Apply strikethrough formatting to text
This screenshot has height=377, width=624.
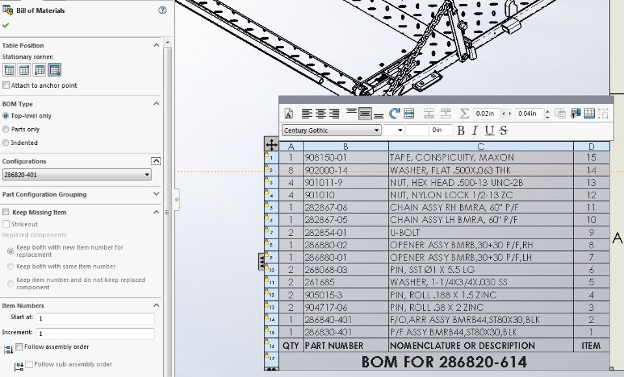tap(503, 131)
